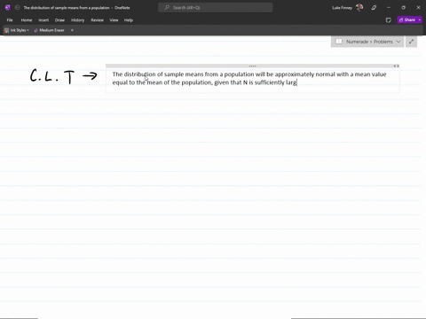The height and width of the screenshot is (319, 426).
Task: Switch to the Home tab
Action: 27,20
